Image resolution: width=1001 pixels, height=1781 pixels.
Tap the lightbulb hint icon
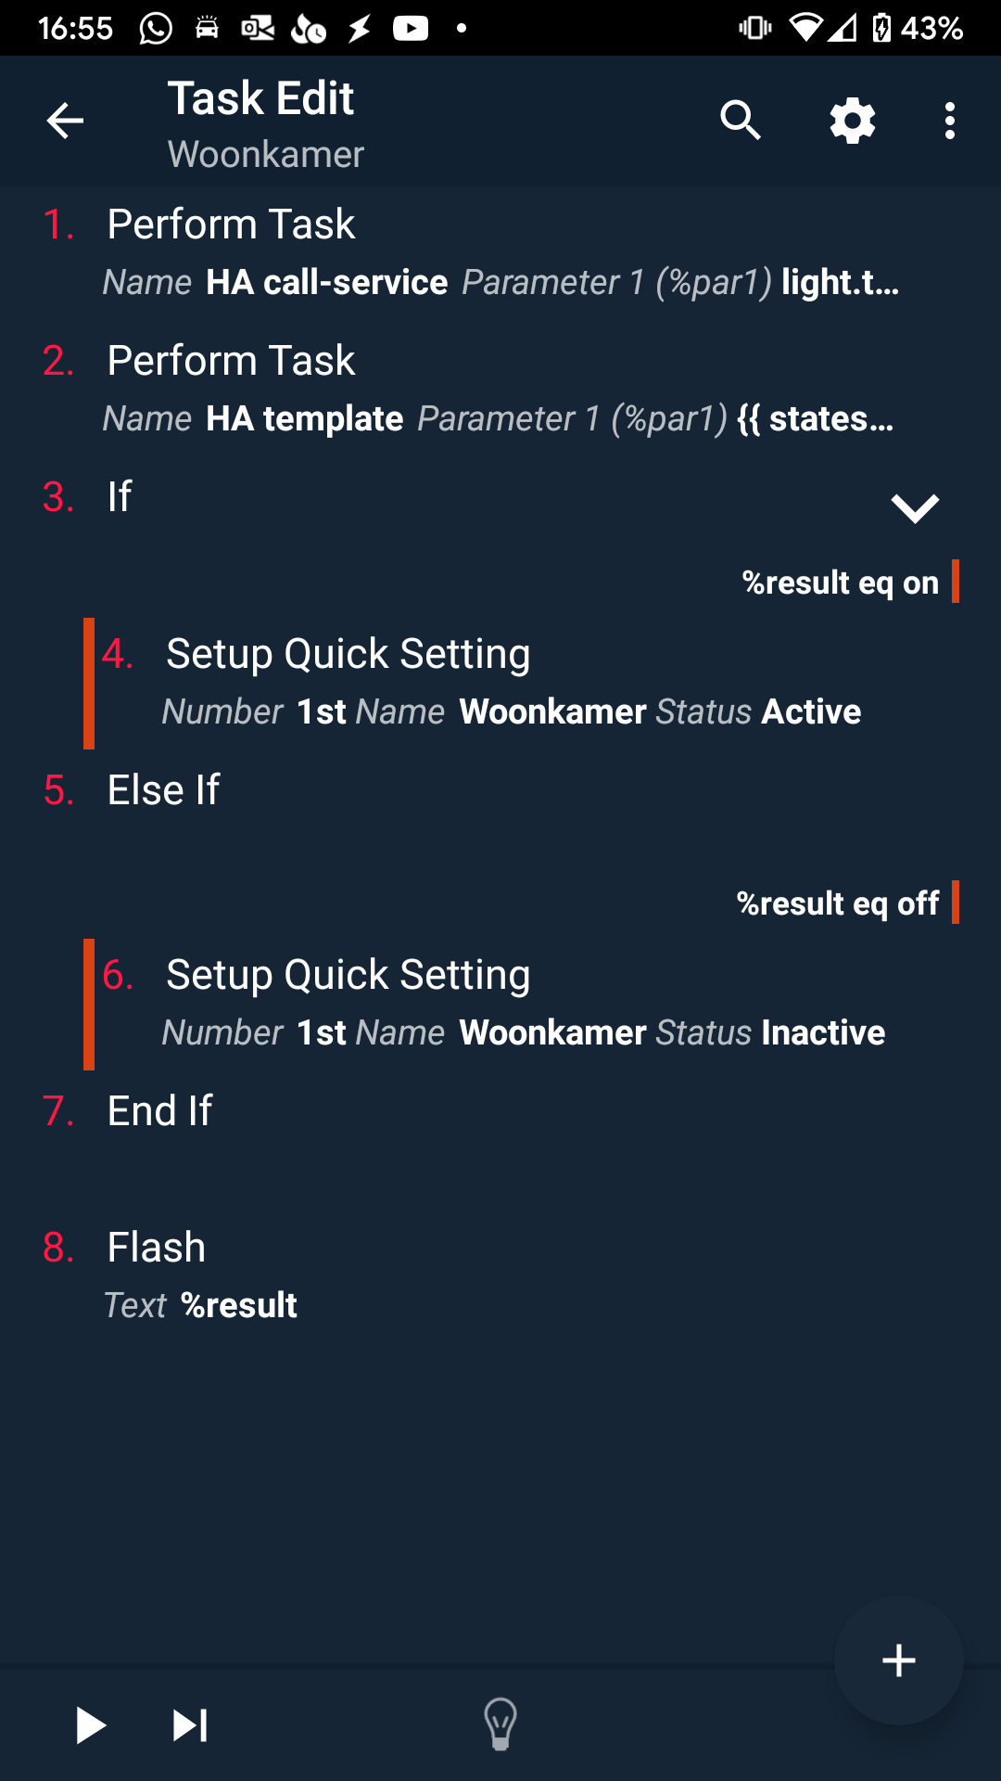pos(500,1723)
